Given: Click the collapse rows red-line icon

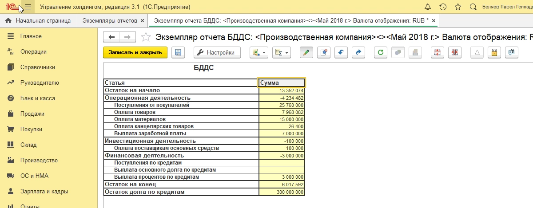Looking at the screenshot, I should click(438, 52).
